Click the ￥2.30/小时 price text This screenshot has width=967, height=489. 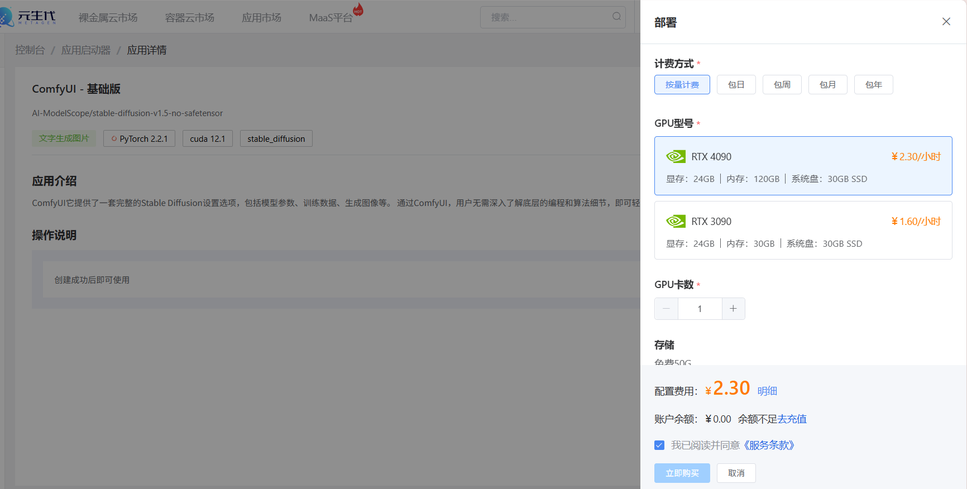pyautogui.click(x=916, y=157)
